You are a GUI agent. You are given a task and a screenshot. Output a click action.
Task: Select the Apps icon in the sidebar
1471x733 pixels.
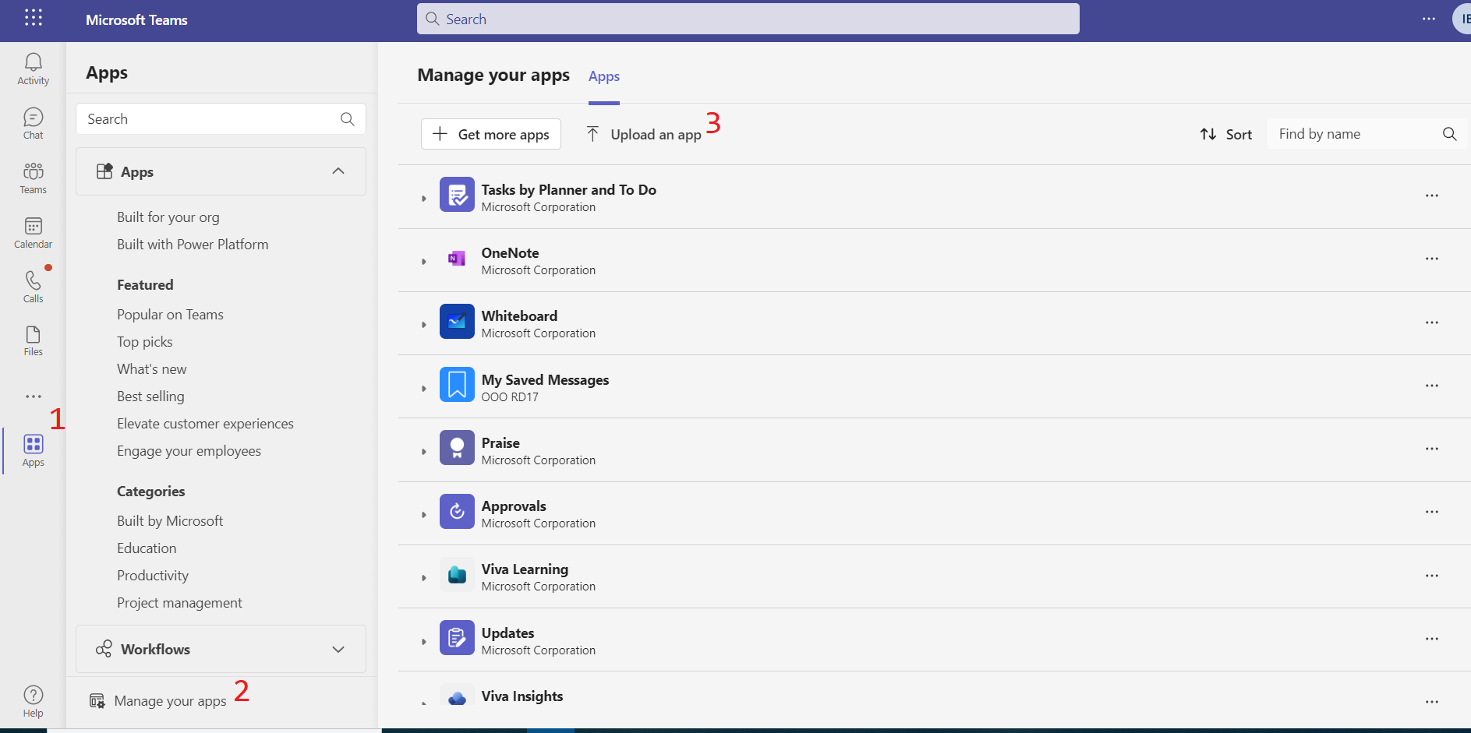[33, 451]
